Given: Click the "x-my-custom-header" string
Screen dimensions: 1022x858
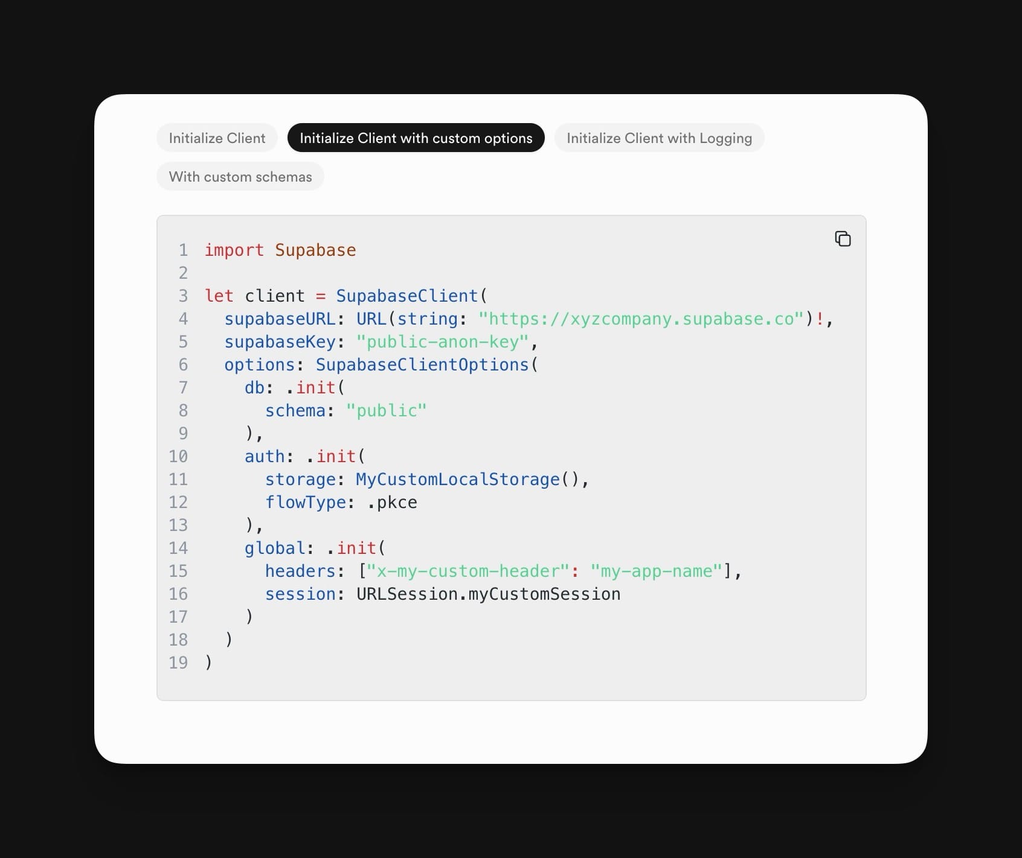Looking at the screenshot, I should 468,571.
